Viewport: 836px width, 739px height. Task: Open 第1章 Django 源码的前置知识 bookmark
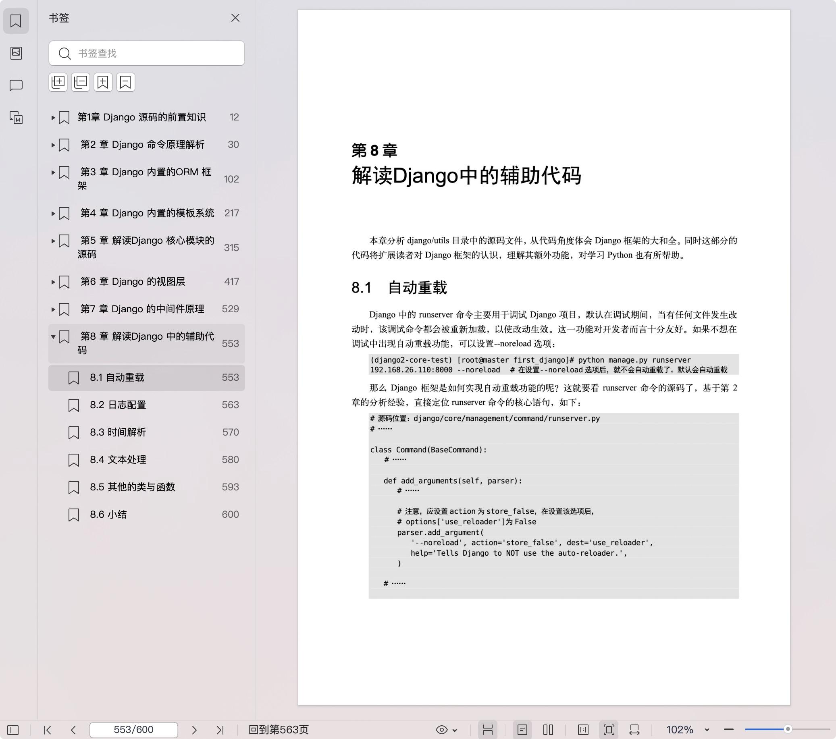(x=146, y=117)
